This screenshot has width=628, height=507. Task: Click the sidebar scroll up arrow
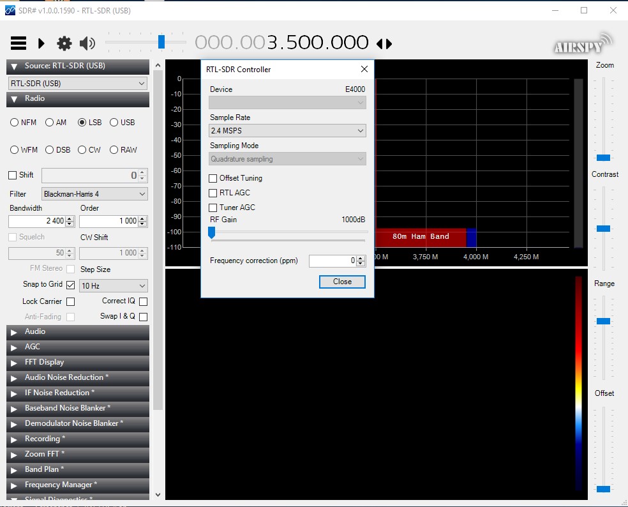158,65
